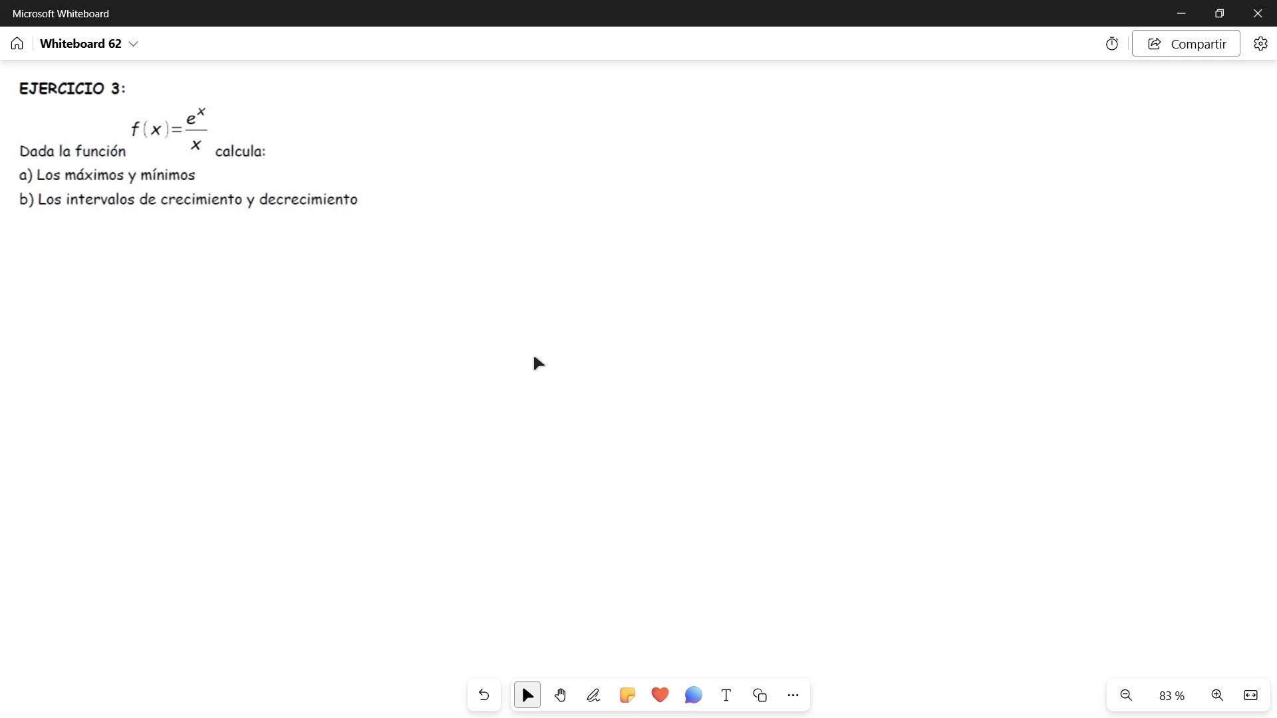The image size is (1277, 718).
Task: Open the heart reactions tool
Action: [660, 695]
